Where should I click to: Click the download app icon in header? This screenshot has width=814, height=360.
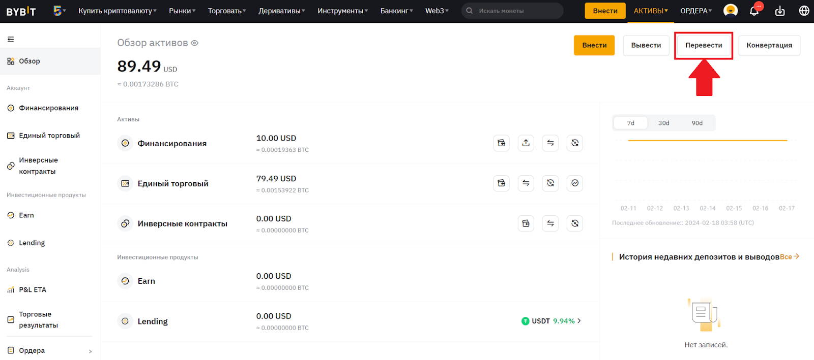pos(779,11)
